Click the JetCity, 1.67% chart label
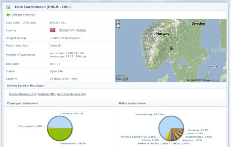This screenshot has height=147, width=231. tap(181, 144)
